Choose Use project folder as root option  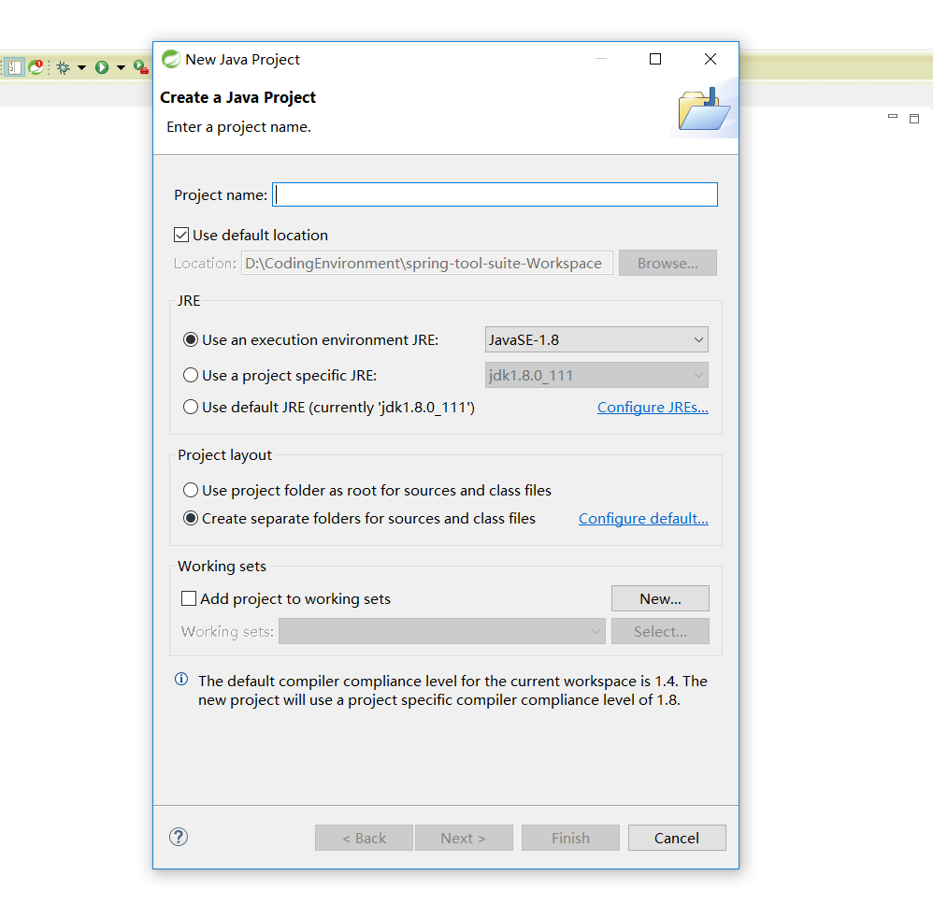point(191,490)
